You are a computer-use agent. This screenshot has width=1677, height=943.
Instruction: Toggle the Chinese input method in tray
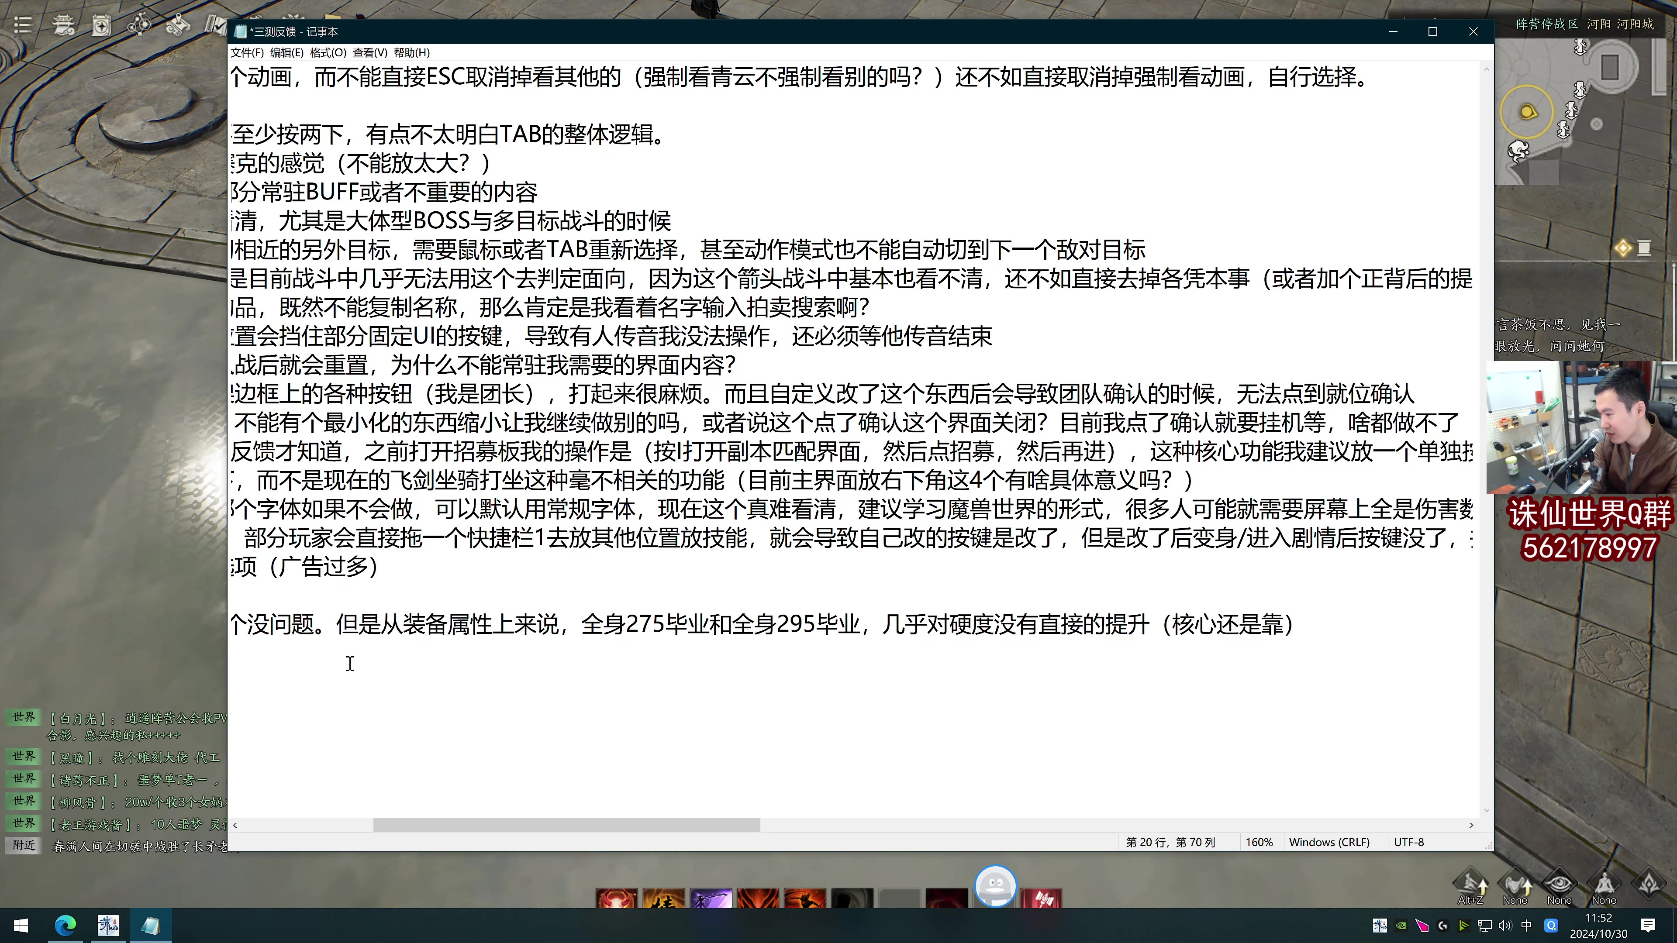(1526, 926)
